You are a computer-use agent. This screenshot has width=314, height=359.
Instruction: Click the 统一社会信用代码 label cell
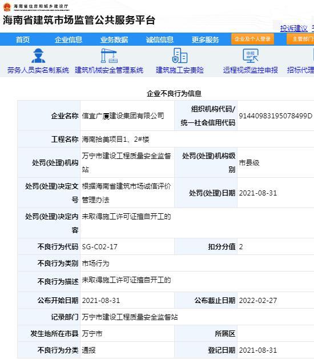pos(206,116)
